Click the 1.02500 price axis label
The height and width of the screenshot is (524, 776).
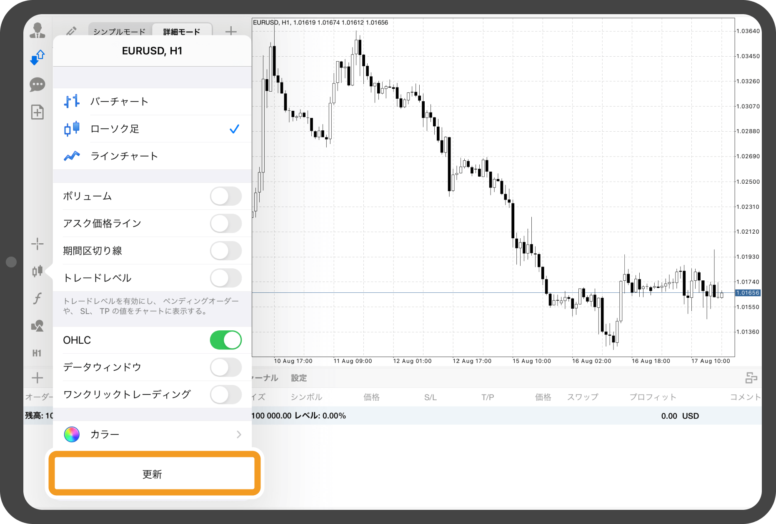pos(748,182)
